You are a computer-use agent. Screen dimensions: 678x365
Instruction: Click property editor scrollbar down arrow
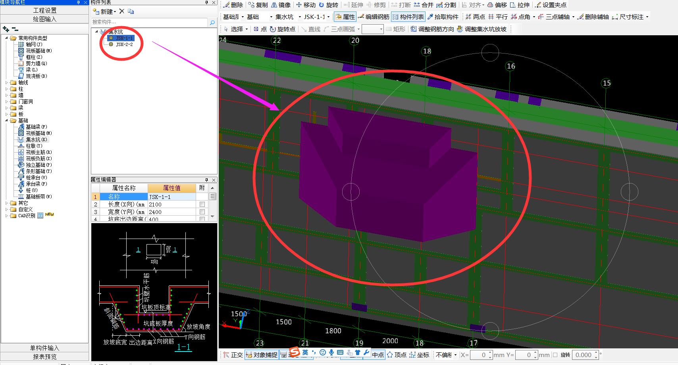pyautogui.click(x=212, y=216)
